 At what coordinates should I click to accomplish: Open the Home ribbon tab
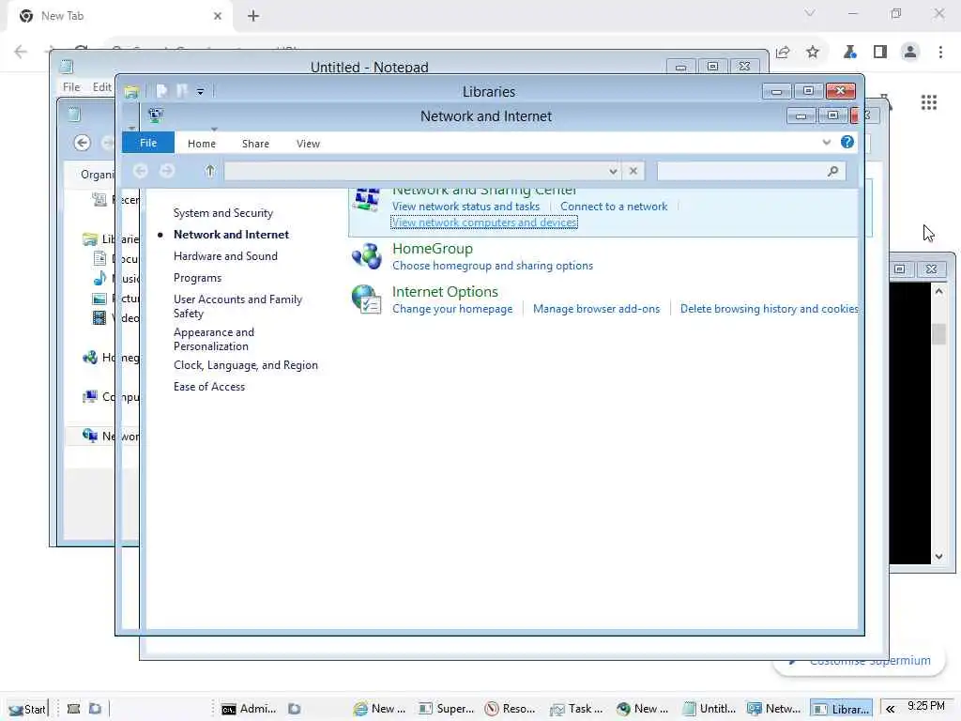click(202, 144)
